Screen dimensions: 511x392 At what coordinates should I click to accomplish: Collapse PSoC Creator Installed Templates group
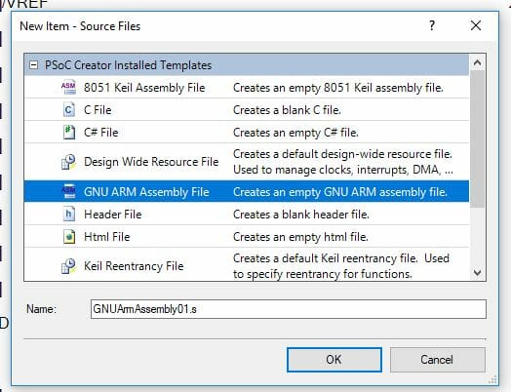point(33,64)
